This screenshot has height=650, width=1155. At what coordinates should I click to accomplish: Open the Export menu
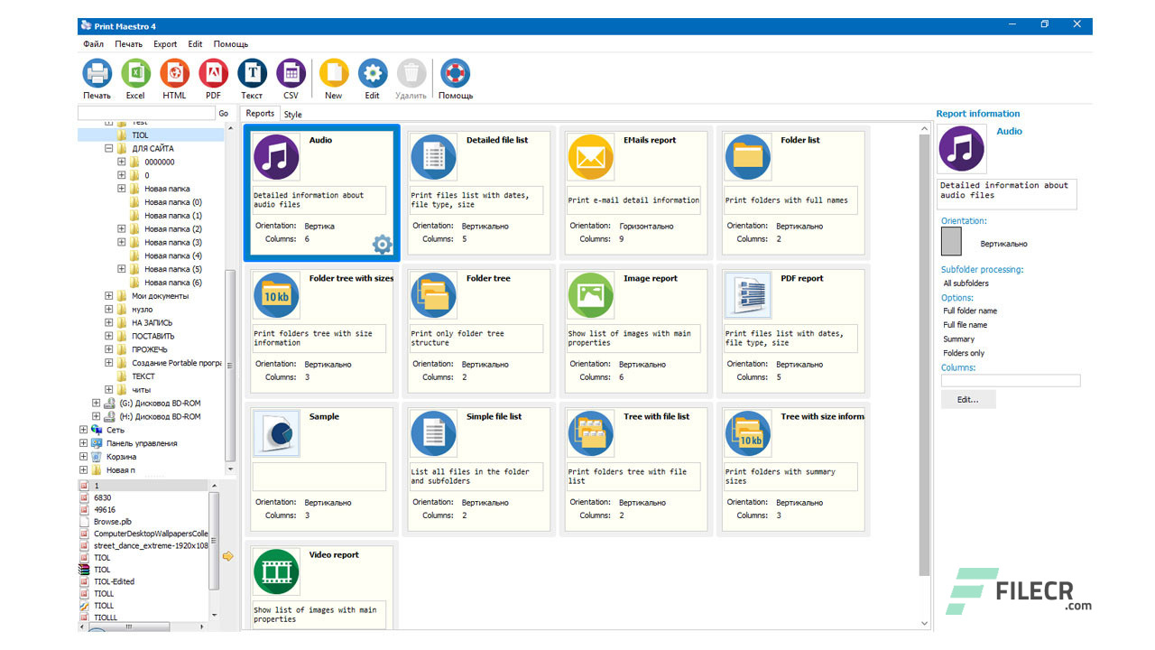165,43
